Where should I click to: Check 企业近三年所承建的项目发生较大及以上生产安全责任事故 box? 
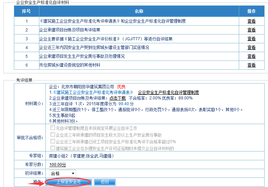(x=52, y=135)
